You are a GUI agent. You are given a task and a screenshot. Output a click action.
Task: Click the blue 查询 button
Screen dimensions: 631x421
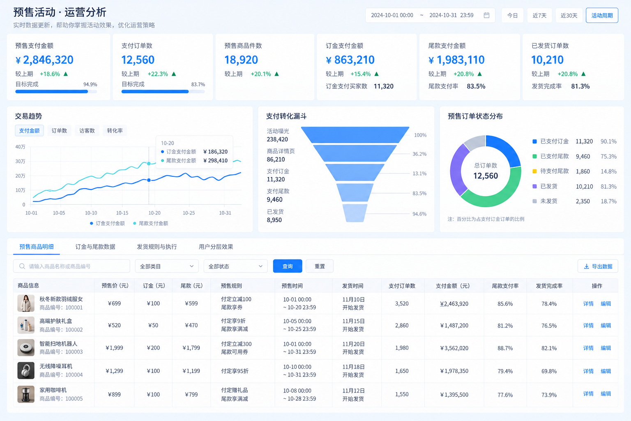tap(288, 266)
